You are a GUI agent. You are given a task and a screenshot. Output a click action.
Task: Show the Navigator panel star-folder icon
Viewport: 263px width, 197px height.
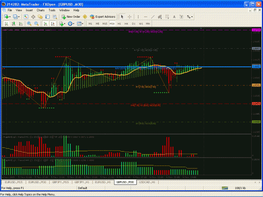(x=40, y=17)
